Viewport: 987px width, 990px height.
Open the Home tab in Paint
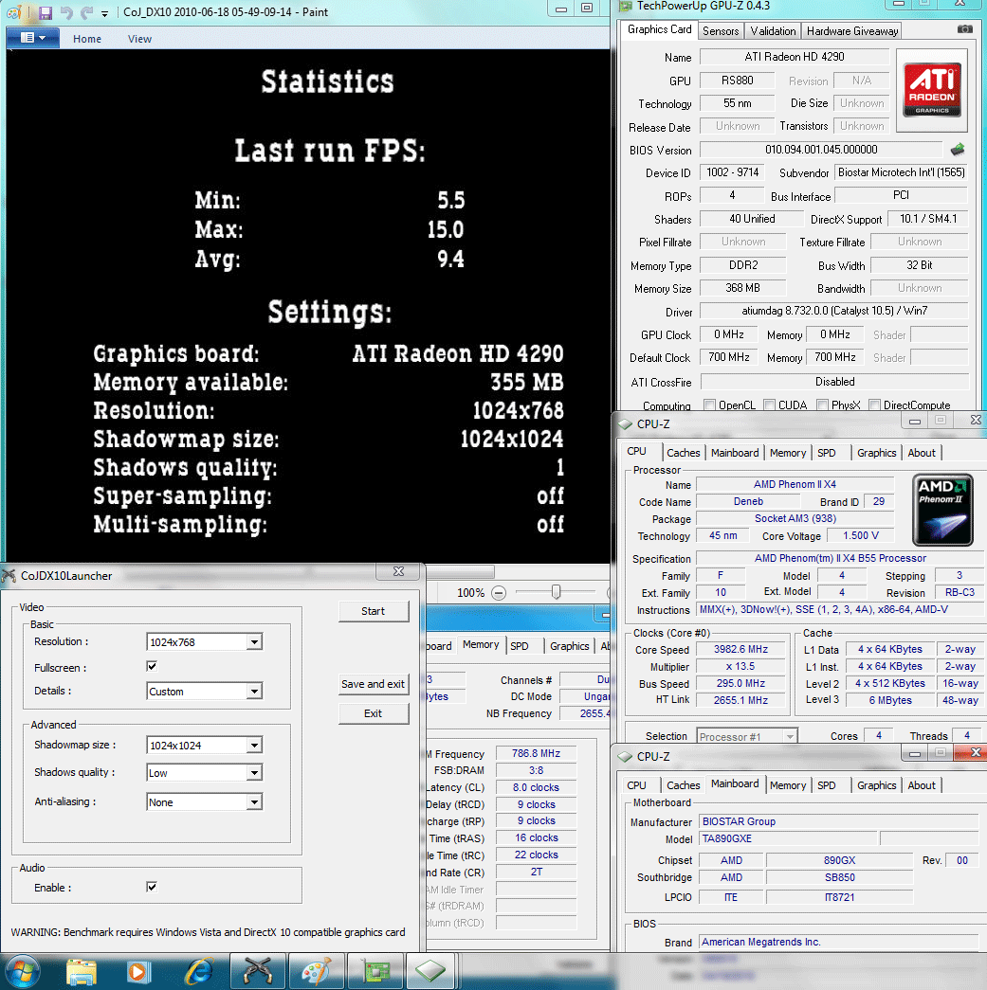[86, 39]
